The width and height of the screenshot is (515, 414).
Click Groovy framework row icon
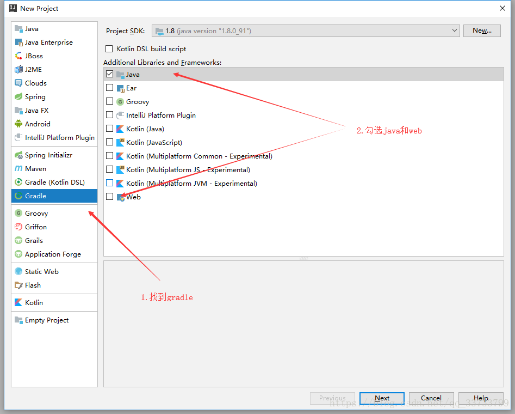pos(120,102)
